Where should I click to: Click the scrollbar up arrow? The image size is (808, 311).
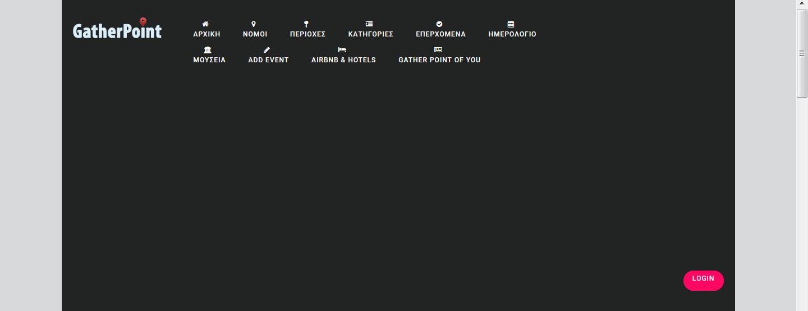tap(802, 4)
